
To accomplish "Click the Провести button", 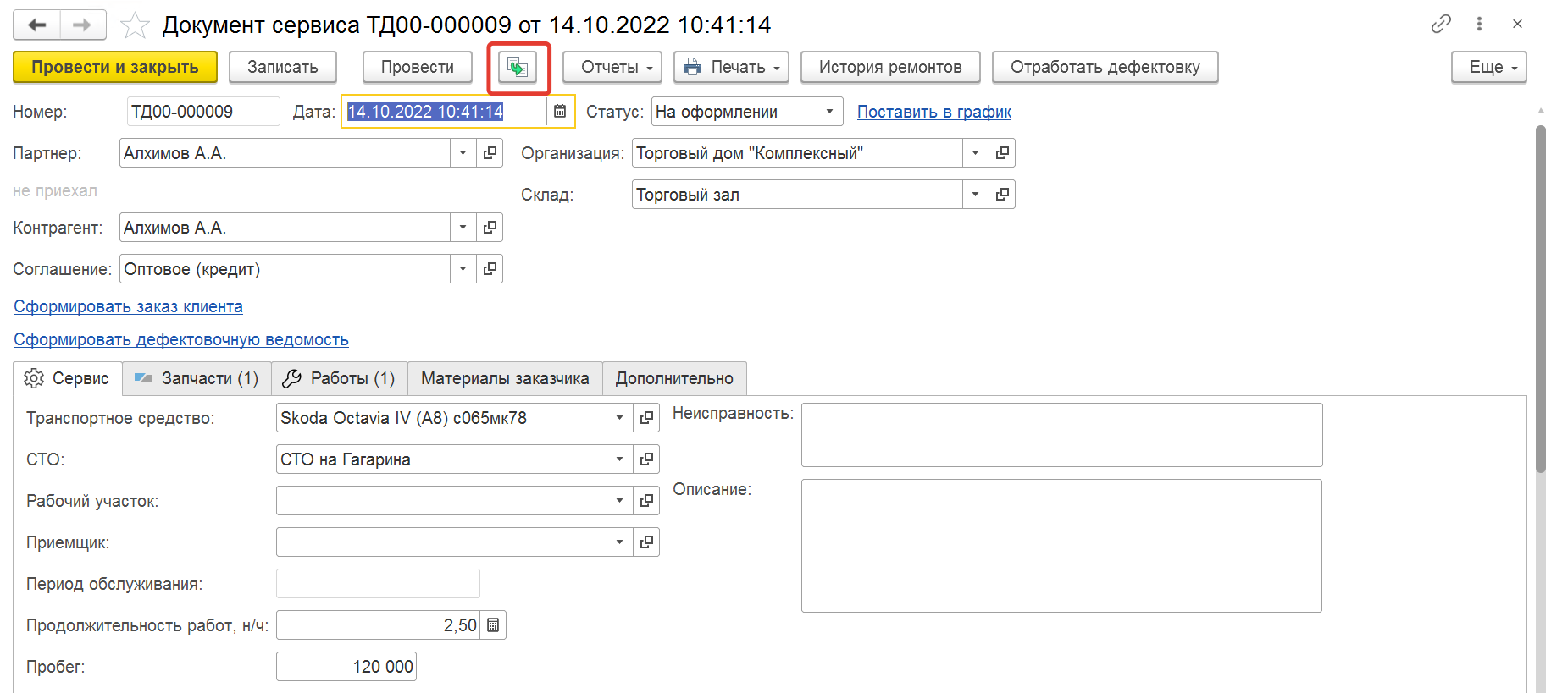I will (x=418, y=67).
